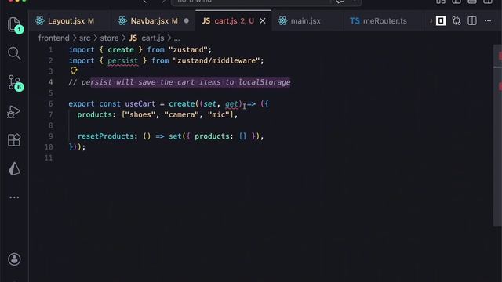The width and height of the screenshot is (502, 282).
Task: Open the Search view in activity bar
Action: pos(14,53)
